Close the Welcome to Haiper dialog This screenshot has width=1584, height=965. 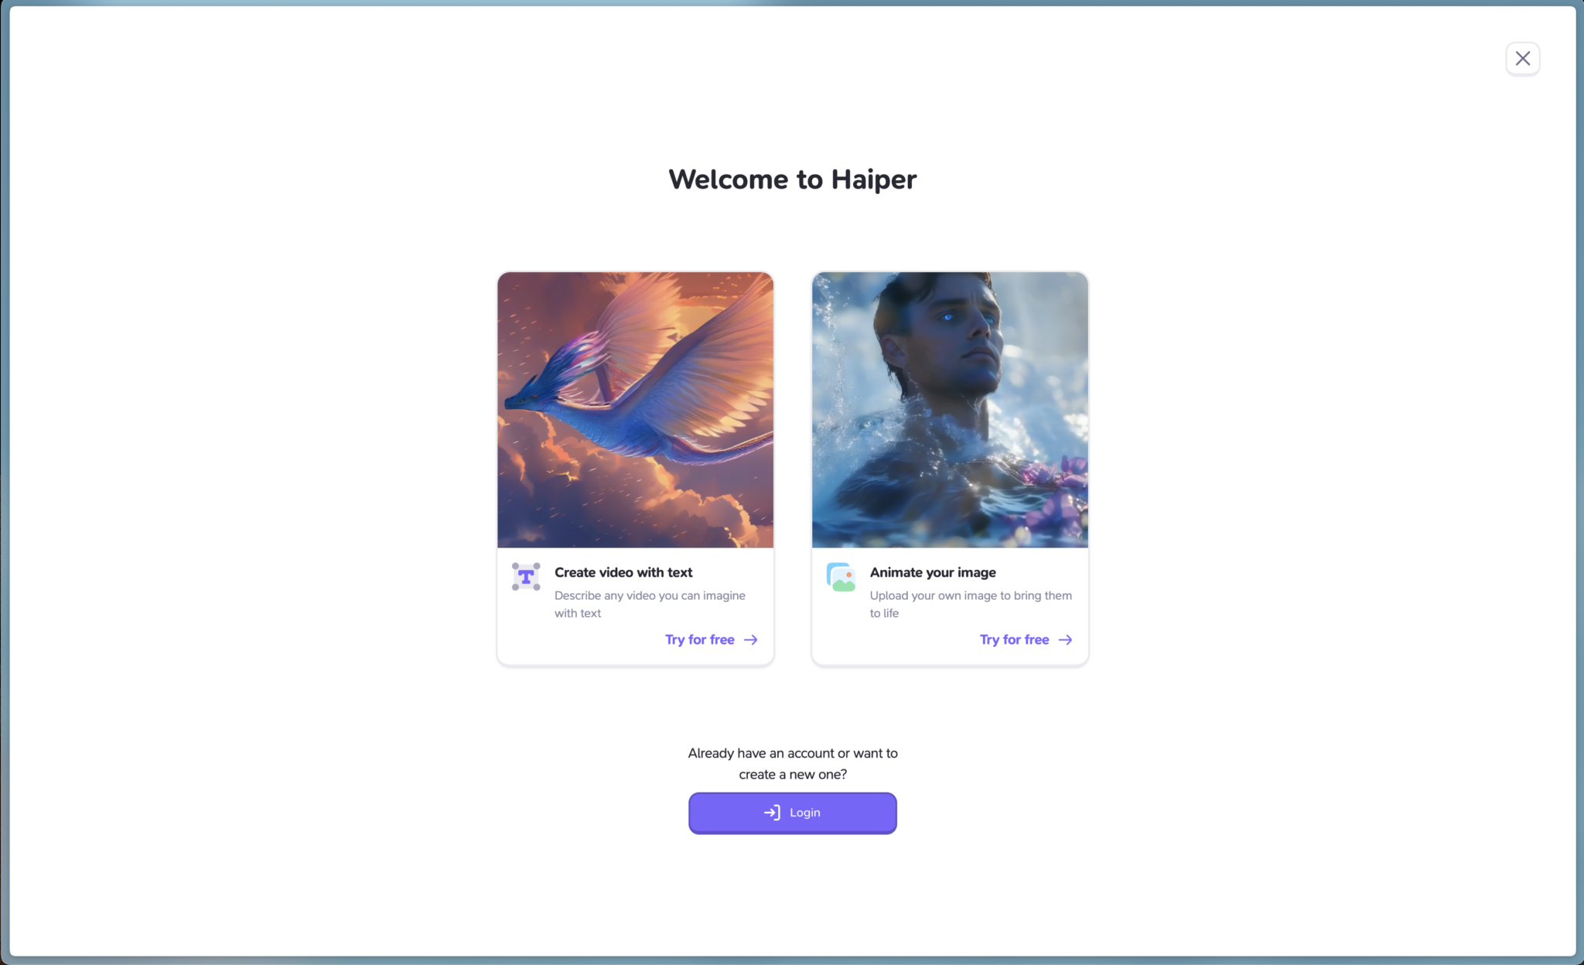[x=1522, y=59]
